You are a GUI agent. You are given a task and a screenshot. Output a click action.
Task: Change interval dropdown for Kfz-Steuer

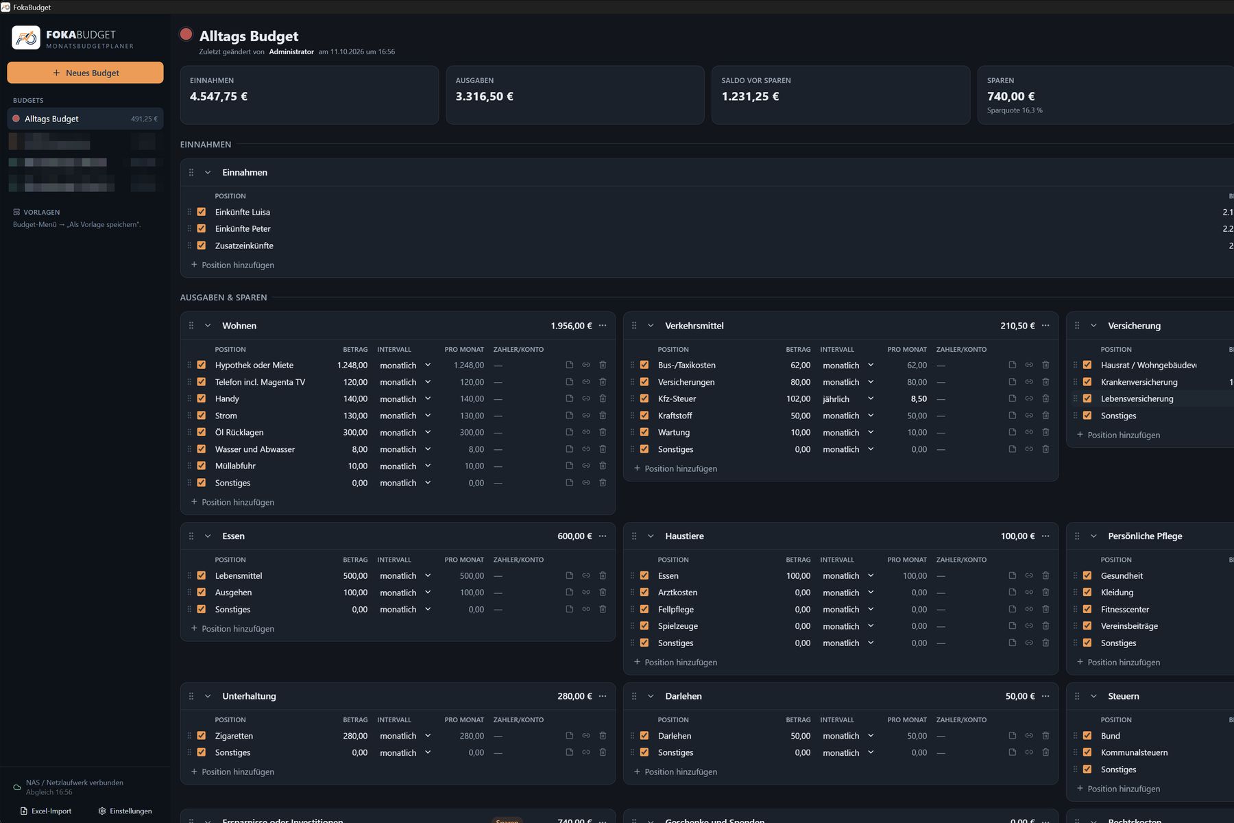click(848, 398)
